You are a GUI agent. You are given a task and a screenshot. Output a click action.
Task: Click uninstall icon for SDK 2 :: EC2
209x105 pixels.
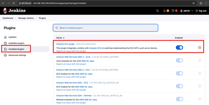point(200,73)
